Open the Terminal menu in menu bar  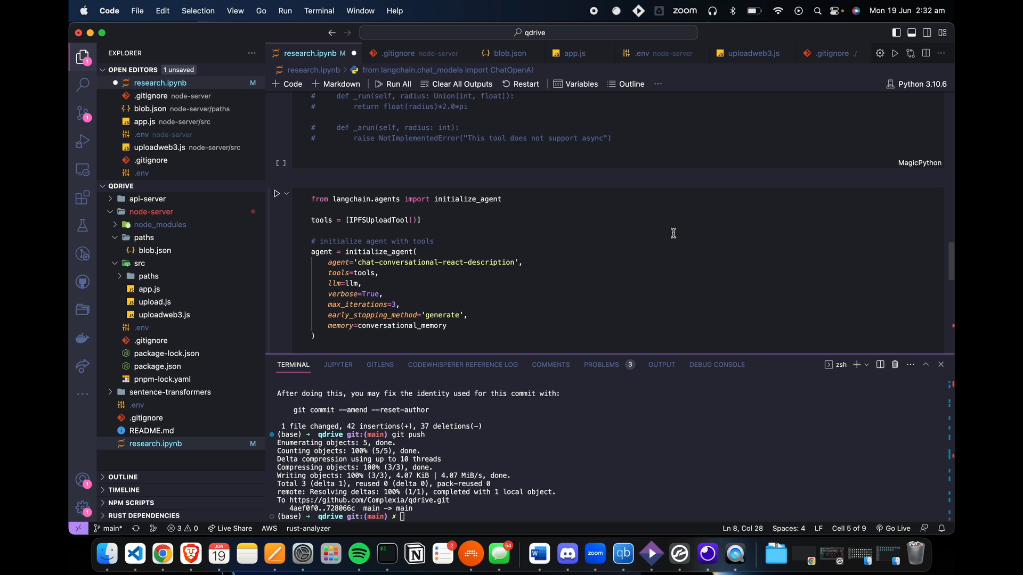319,11
